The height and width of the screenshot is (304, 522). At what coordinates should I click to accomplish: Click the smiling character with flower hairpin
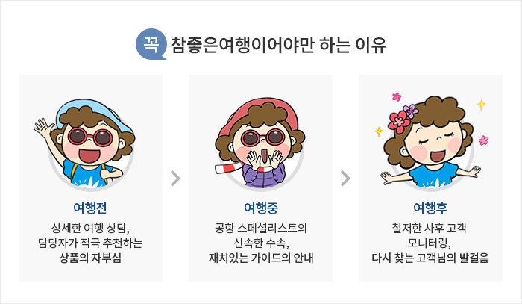click(430, 143)
